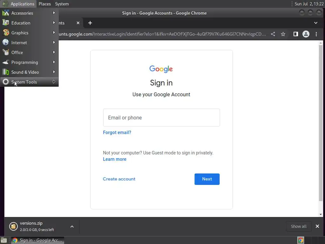Click the Office category icon
325x244 pixels.
pyautogui.click(x=6, y=52)
